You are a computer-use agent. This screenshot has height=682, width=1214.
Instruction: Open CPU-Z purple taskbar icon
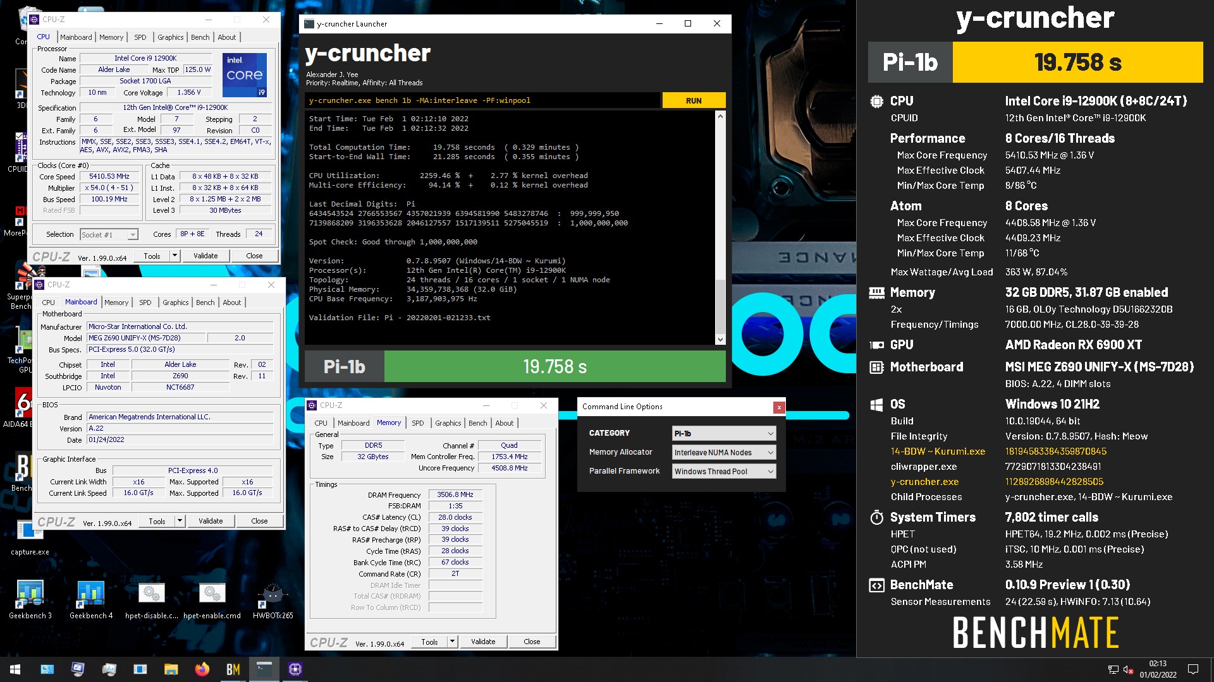[x=295, y=669]
